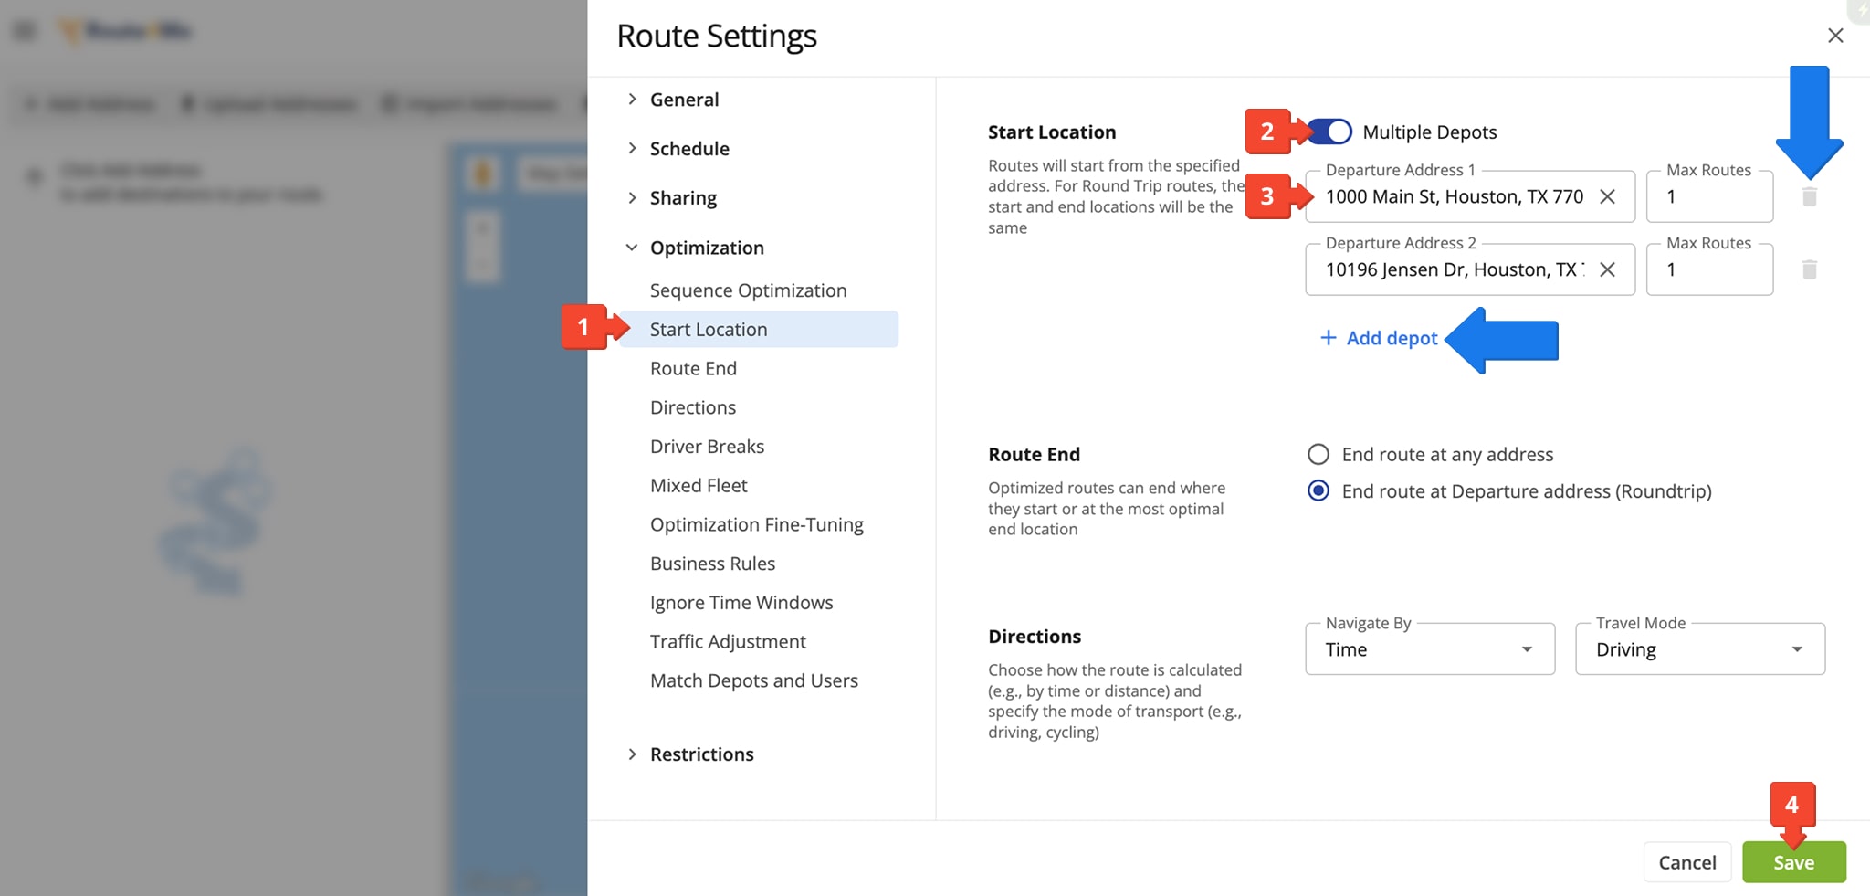Open Directions in the sidebar
Image resolution: width=1870 pixels, height=896 pixels.
pyautogui.click(x=693, y=407)
